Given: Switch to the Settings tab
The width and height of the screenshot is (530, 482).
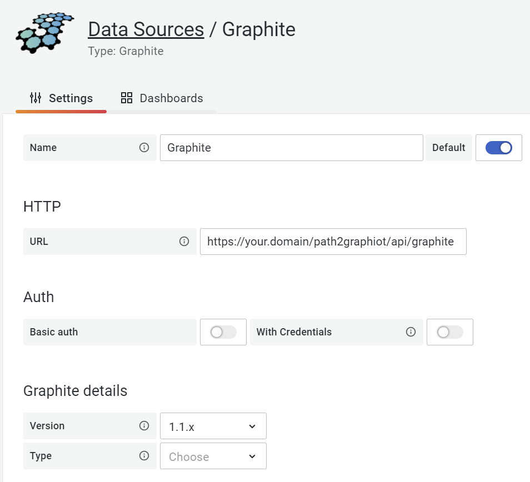Looking at the screenshot, I should coord(61,98).
